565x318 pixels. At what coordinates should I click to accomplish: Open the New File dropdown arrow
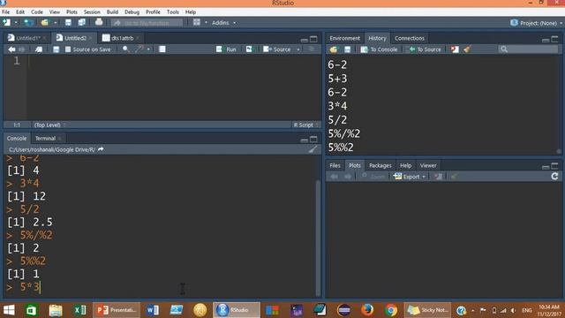(x=16, y=23)
